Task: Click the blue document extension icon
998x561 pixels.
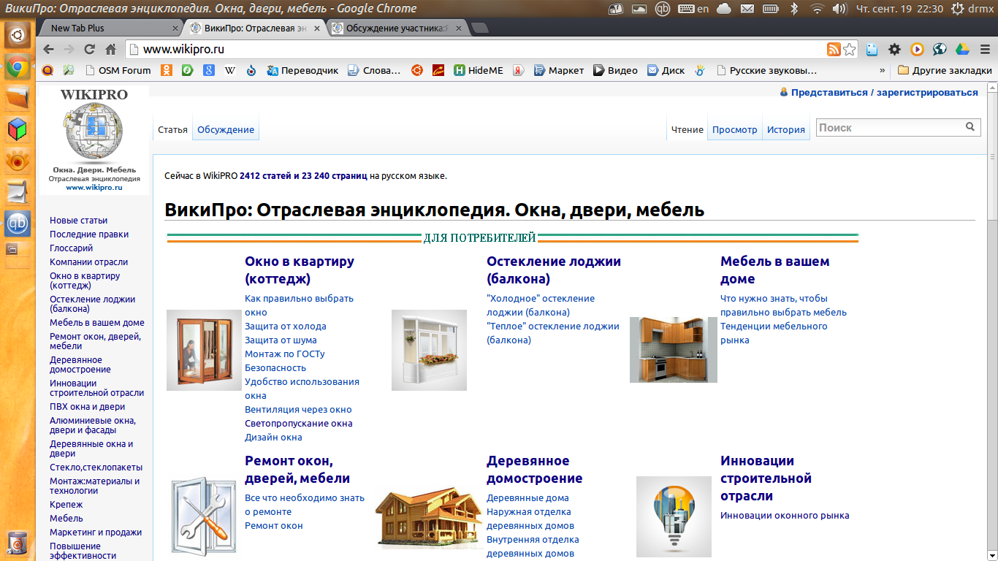Action: pyautogui.click(x=872, y=50)
